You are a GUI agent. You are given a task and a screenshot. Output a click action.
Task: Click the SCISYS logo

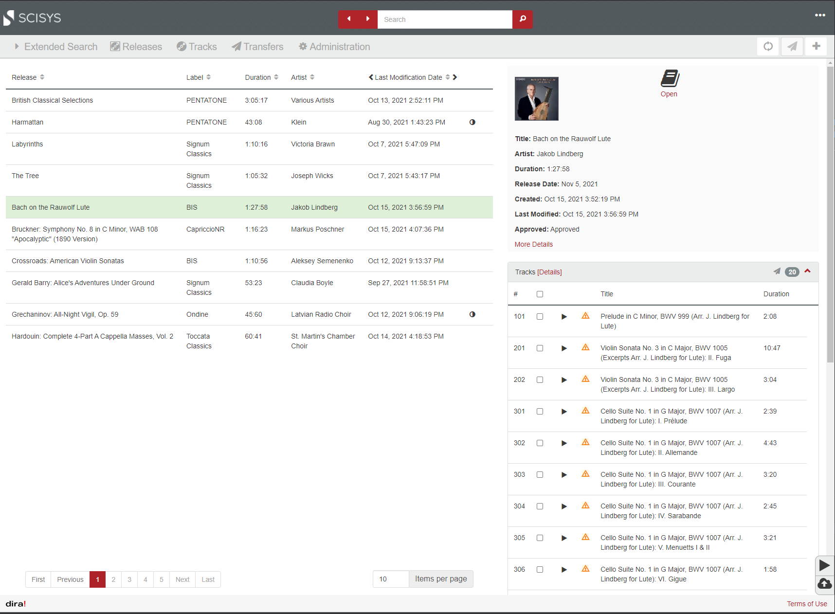tap(32, 18)
